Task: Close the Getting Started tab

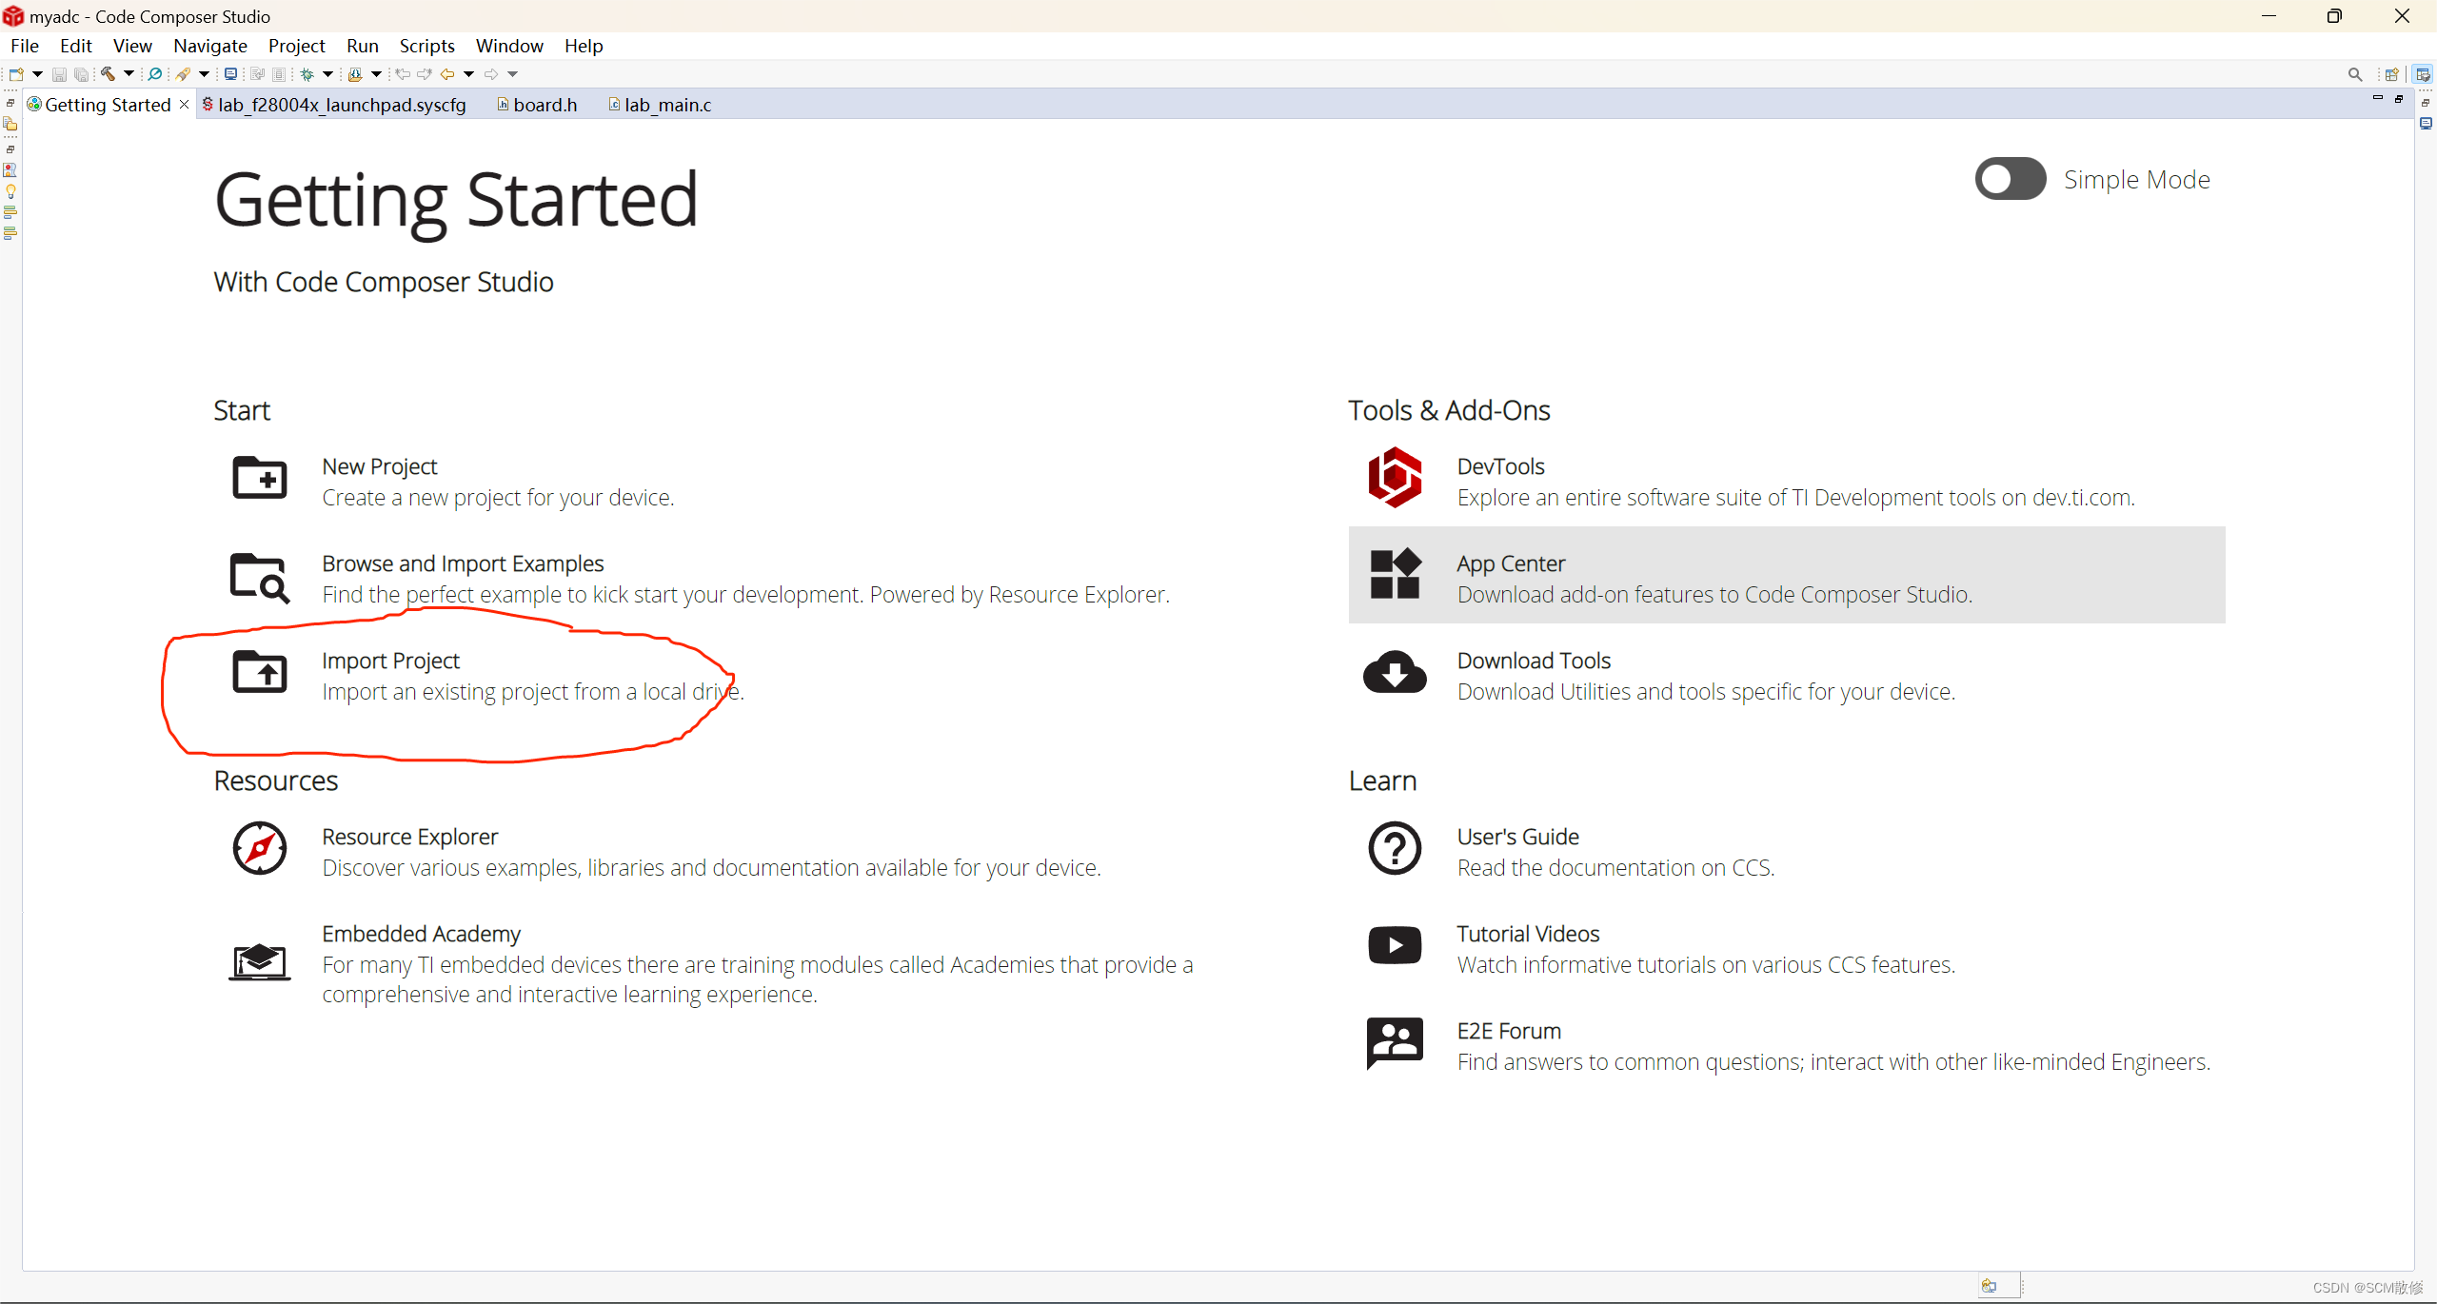Action: coord(184,104)
